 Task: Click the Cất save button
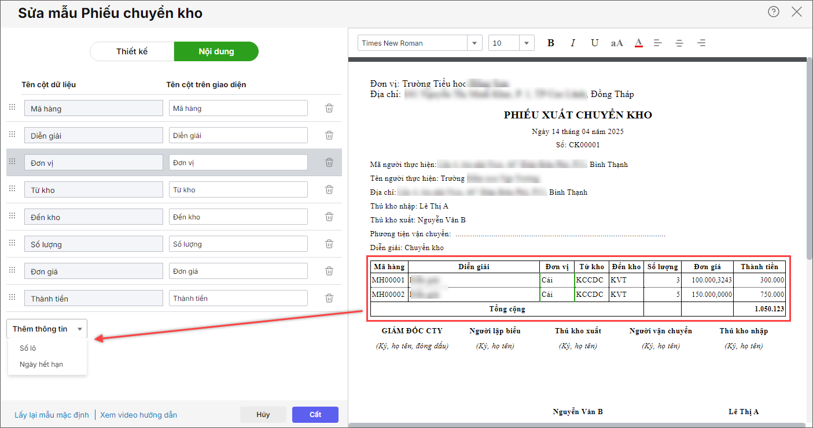(x=315, y=415)
